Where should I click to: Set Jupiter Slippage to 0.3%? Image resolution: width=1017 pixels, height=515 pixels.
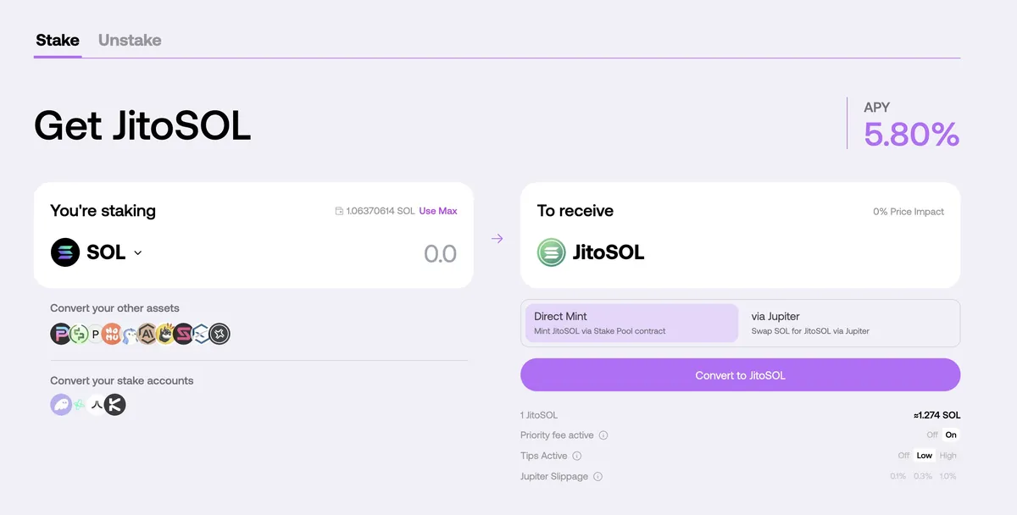pos(923,477)
